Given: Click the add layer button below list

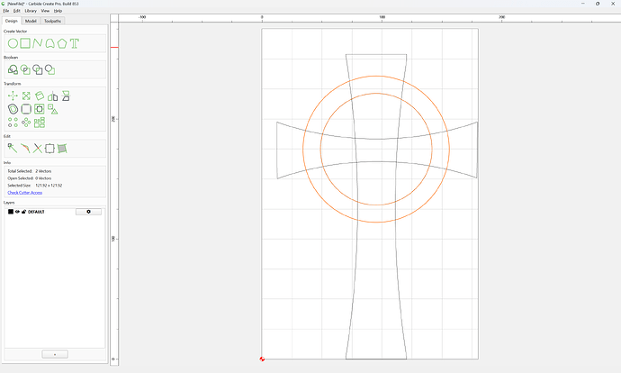Looking at the screenshot, I should coord(55,354).
